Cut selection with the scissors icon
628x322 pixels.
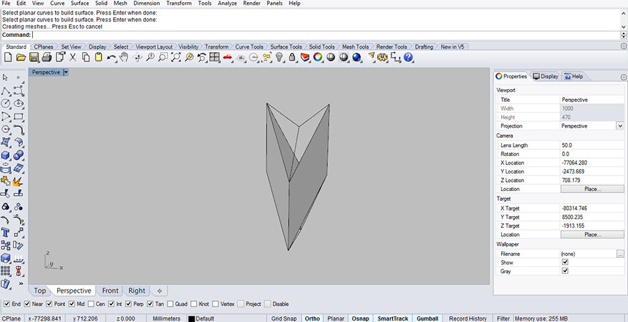[x=73, y=57]
